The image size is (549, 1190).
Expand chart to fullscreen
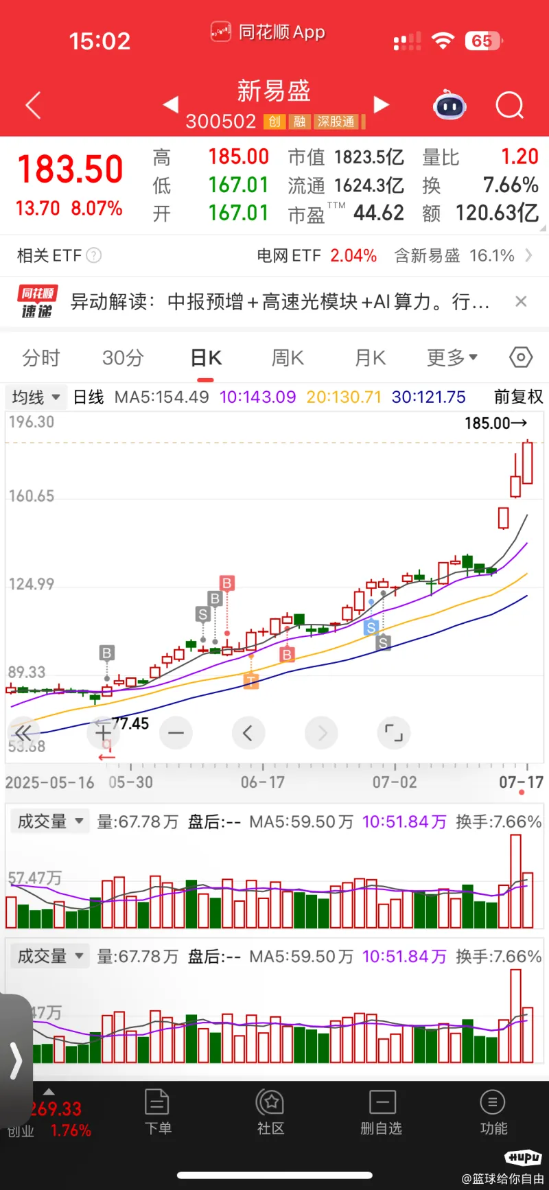pyautogui.click(x=394, y=733)
